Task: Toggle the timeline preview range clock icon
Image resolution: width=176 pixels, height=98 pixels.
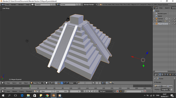Action: pyautogui.click(x=35, y=91)
